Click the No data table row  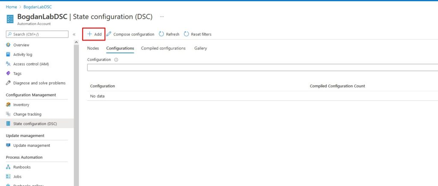tap(263, 96)
